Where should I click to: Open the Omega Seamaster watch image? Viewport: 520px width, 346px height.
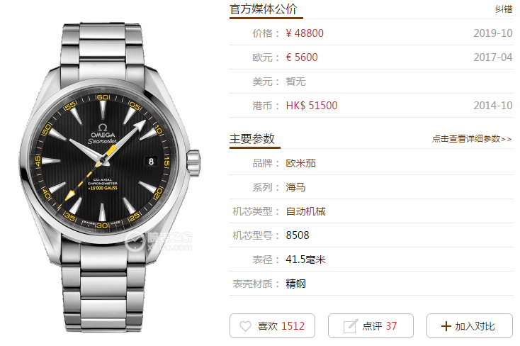click(109, 178)
